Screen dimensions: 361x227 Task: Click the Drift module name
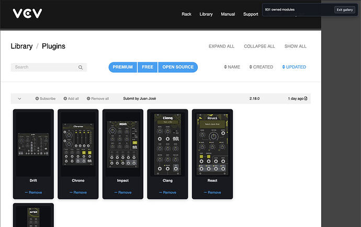pos(33,180)
